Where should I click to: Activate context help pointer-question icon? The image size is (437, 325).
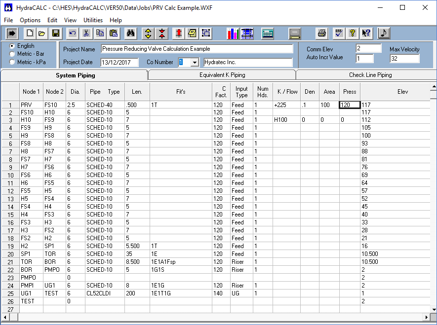coord(366,34)
